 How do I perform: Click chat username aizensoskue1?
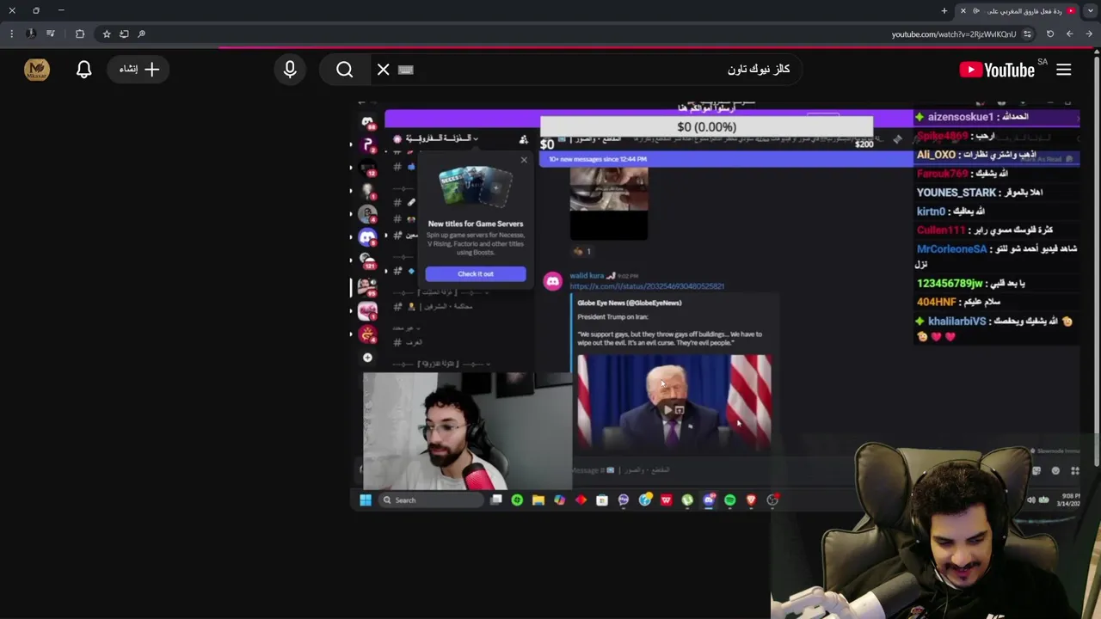[x=961, y=117]
